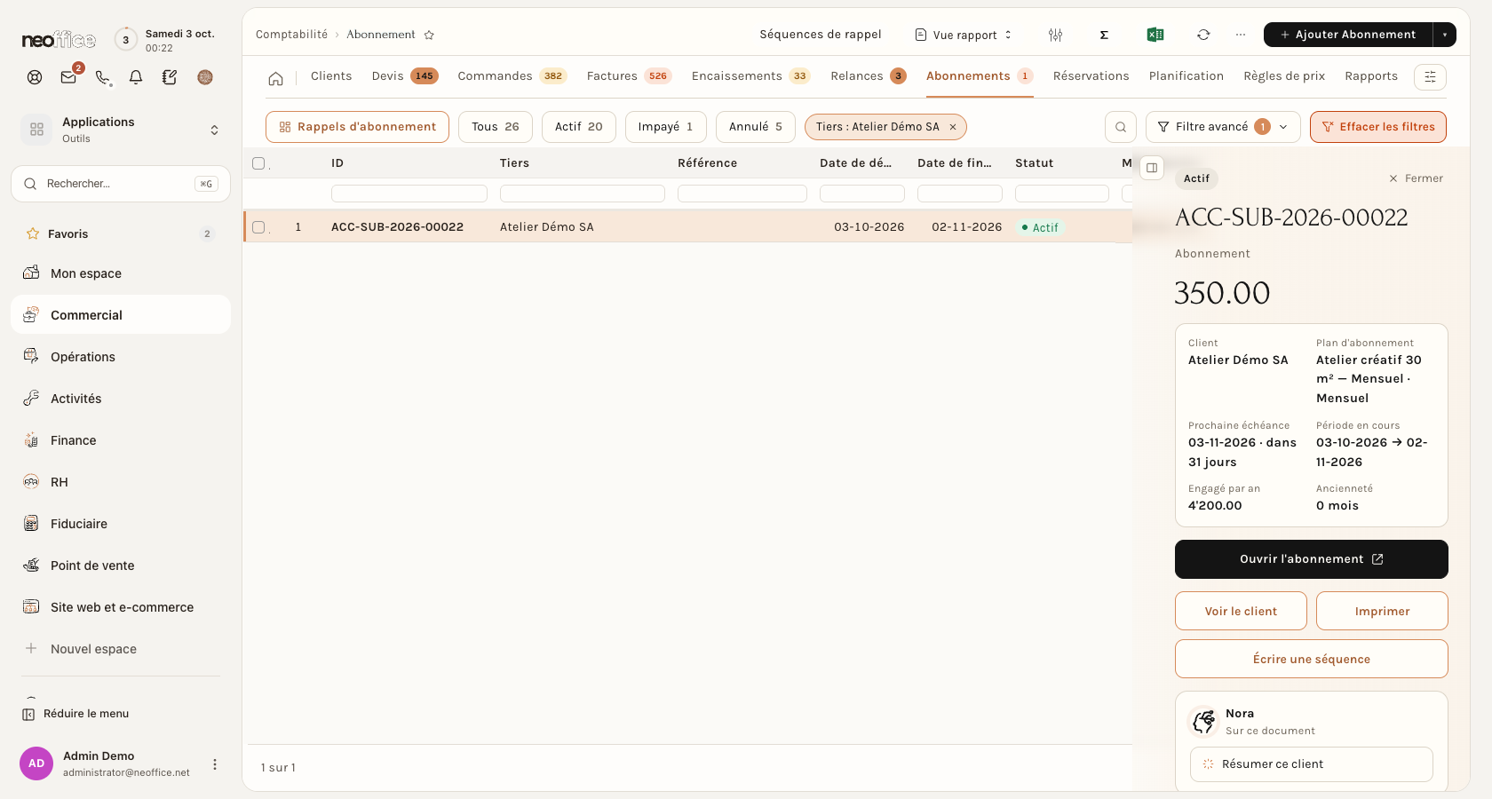Switch to the Factures tab
The width and height of the screenshot is (1492, 799).
(x=629, y=76)
